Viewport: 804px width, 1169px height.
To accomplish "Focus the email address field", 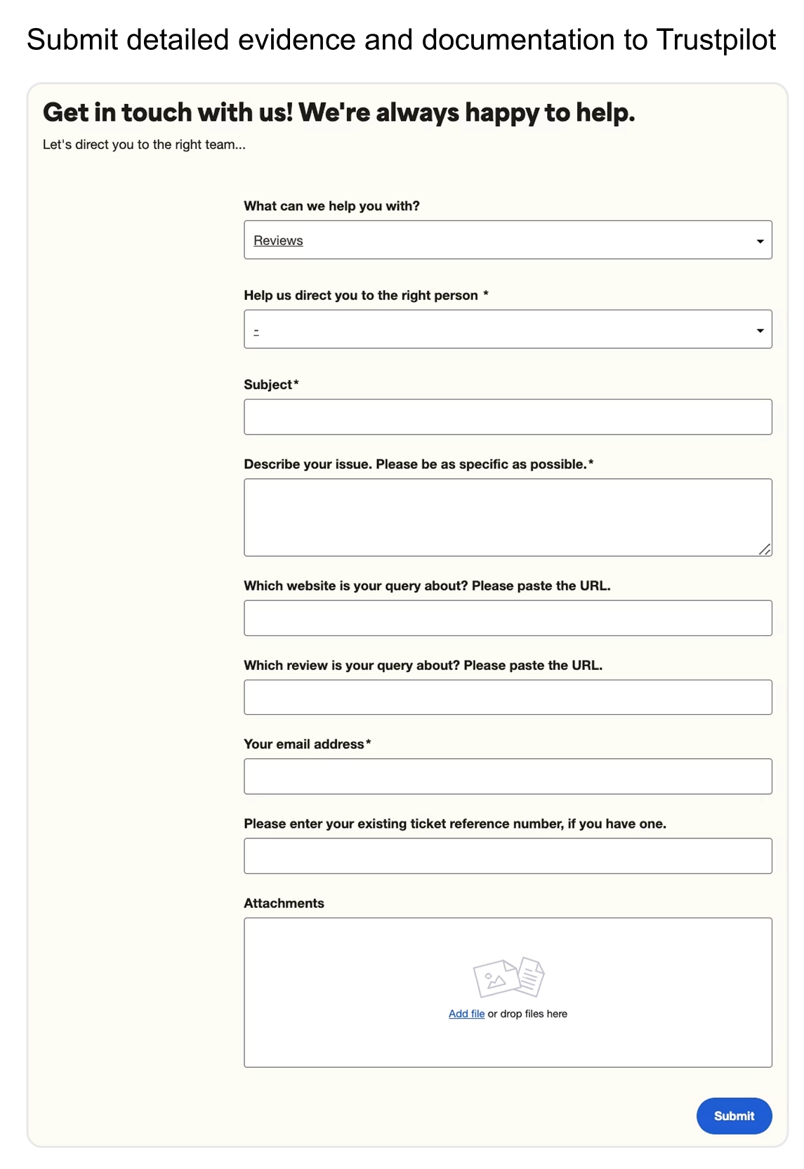I will click(x=507, y=777).
